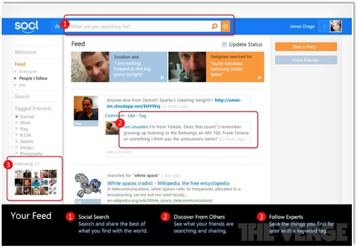
Task: Select the R.E.M. tag
Action: tap(25, 135)
